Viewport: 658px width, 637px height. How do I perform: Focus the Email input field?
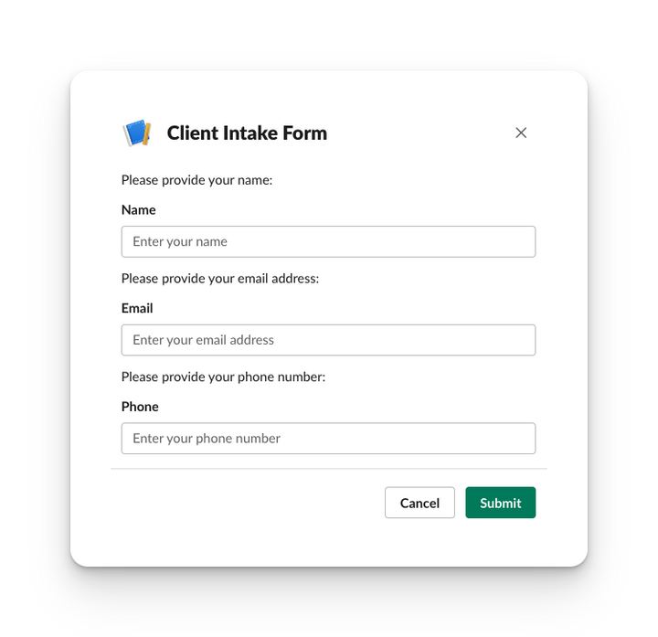point(328,340)
